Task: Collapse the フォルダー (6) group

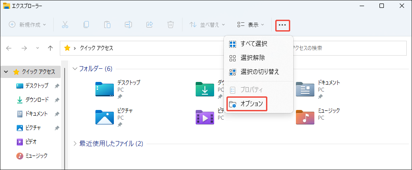Action: pos(75,69)
